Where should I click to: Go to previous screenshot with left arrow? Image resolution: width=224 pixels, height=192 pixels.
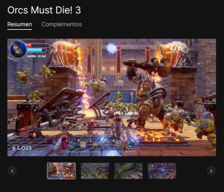pos(12,171)
